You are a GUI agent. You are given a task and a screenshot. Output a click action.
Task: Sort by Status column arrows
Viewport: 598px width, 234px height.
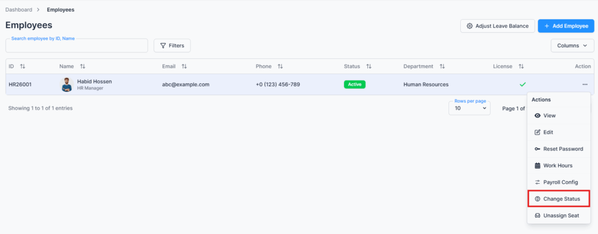click(x=368, y=67)
